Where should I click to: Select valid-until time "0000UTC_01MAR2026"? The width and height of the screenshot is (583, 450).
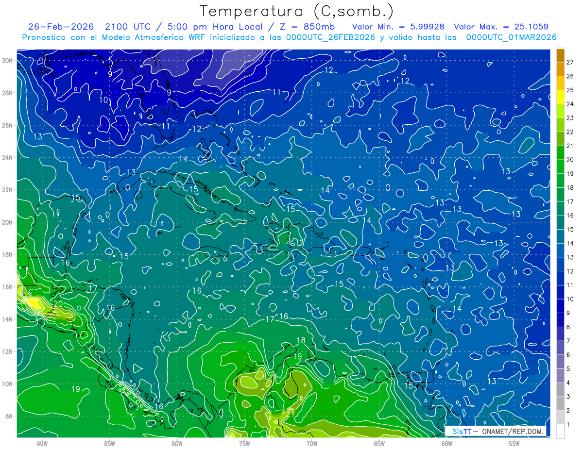coord(512,37)
